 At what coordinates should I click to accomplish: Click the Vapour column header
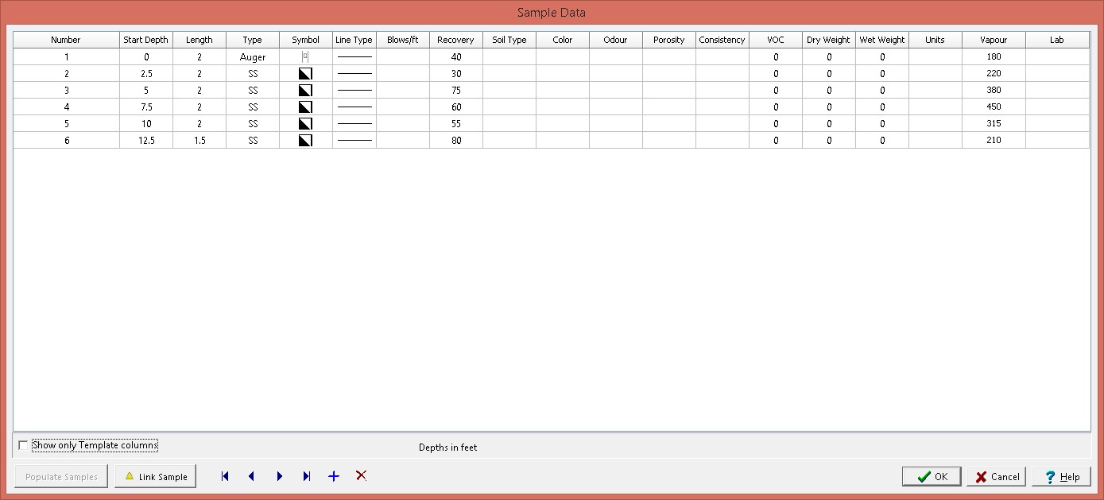994,40
